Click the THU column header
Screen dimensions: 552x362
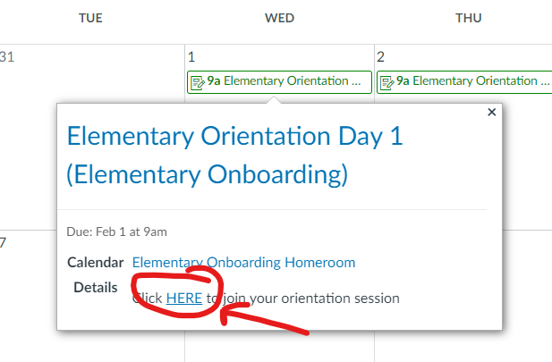pyautogui.click(x=469, y=18)
